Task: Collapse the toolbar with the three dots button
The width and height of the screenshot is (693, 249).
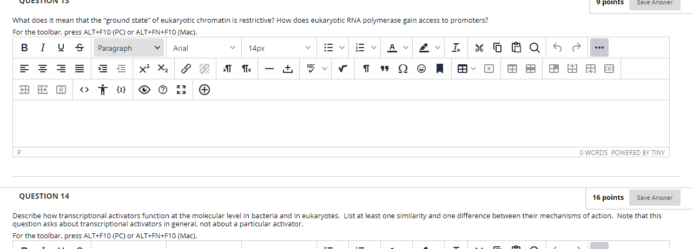Action: (599, 48)
